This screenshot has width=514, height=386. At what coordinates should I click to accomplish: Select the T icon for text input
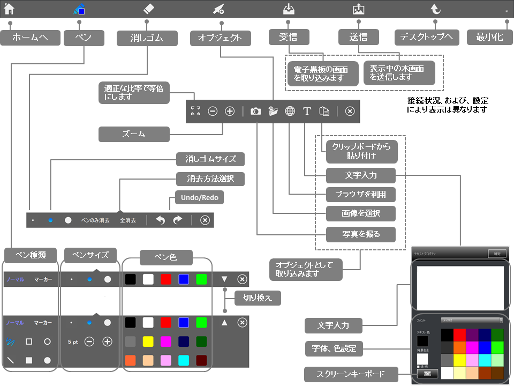(x=307, y=111)
